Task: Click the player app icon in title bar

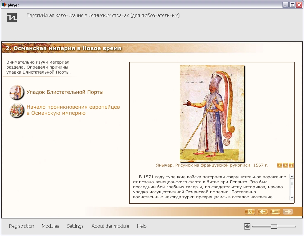Action: click(x=4, y=5)
